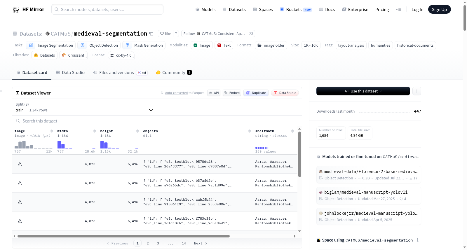Image resolution: width=467 pixels, height=250 pixels.
Task: Sort by the shelfmark column arrows
Action: pyautogui.click(x=292, y=131)
